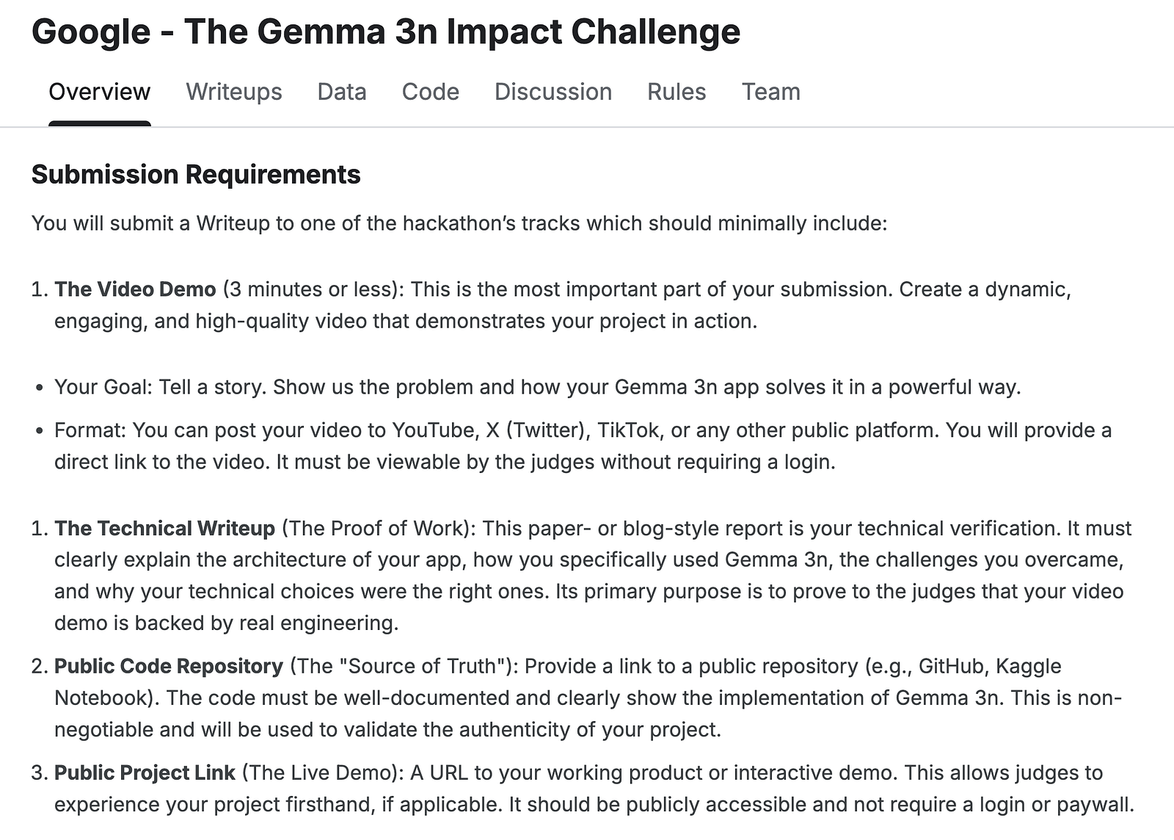1174x840 pixels.
Task: Click the Submission Requirements heading
Action: (195, 174)
